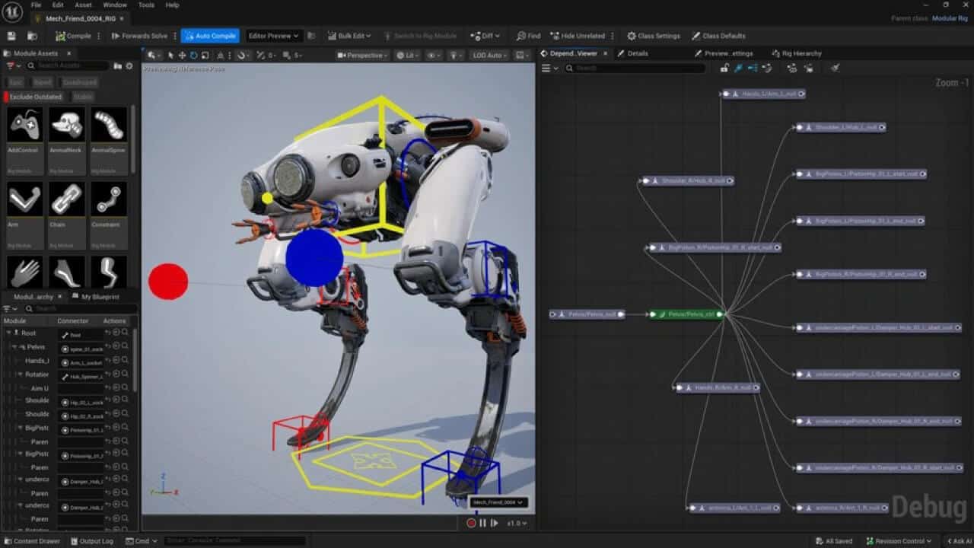Image resolution: width=974 pixels, height=548 pixels.
Task: Collapse the Pelvis module tree item
Action: [14, 347]
